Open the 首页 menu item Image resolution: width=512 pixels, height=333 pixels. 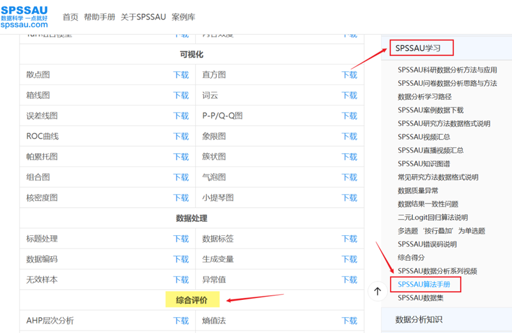point(70,17)
